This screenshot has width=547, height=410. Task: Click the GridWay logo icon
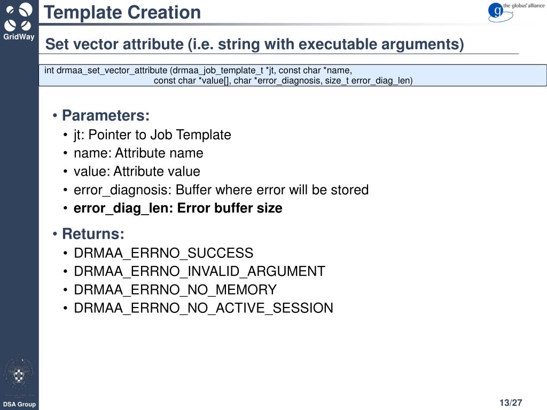click(19, 17)
